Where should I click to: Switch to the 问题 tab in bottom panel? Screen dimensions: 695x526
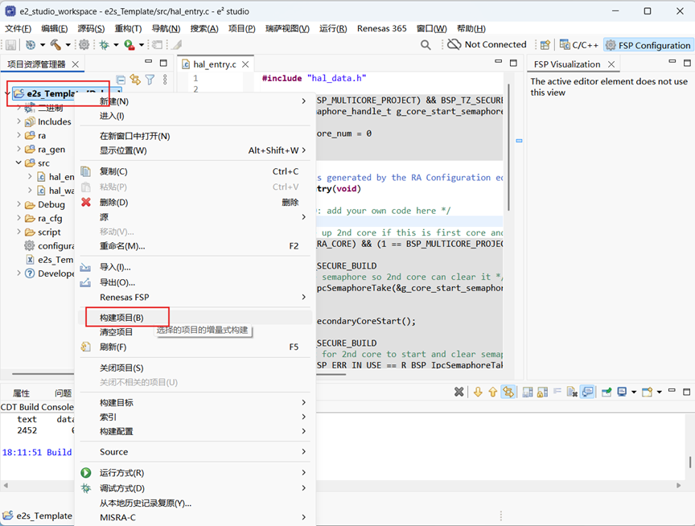pyautogui.click(x=63, y=393)
